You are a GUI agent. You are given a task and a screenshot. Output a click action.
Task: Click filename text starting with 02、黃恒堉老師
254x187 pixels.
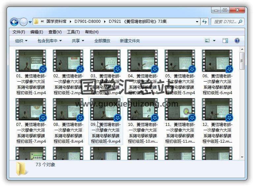68,84
